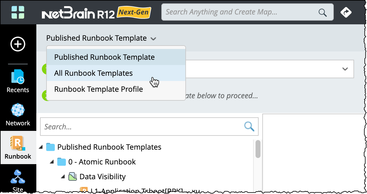
Task: Collapse the 0 - Atomic Runbook folder
Action: click(x=52, y=162)
